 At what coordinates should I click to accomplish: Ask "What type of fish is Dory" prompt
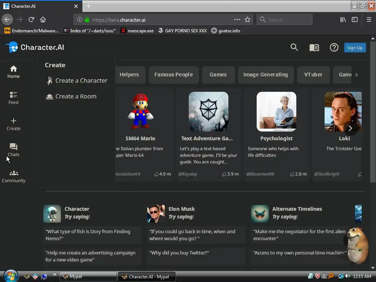pyautogui.click(x=92, y=235)
